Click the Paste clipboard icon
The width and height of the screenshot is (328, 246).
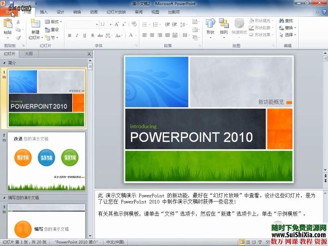[x=8, y=24]
